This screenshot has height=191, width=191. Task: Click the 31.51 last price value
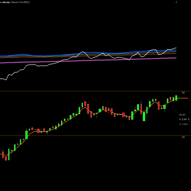[182, 115]
